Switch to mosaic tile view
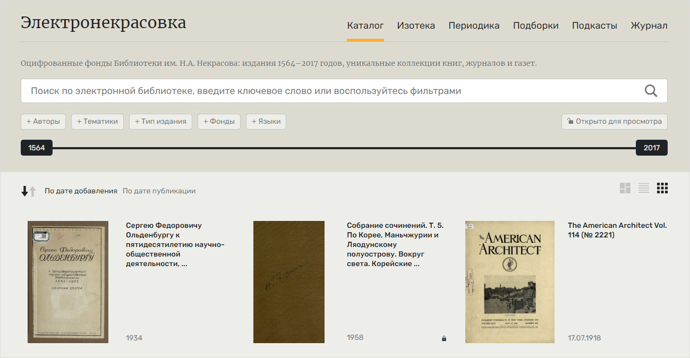Image resolution: width=690 pixels, height=358 pixels. pos(625,188)
